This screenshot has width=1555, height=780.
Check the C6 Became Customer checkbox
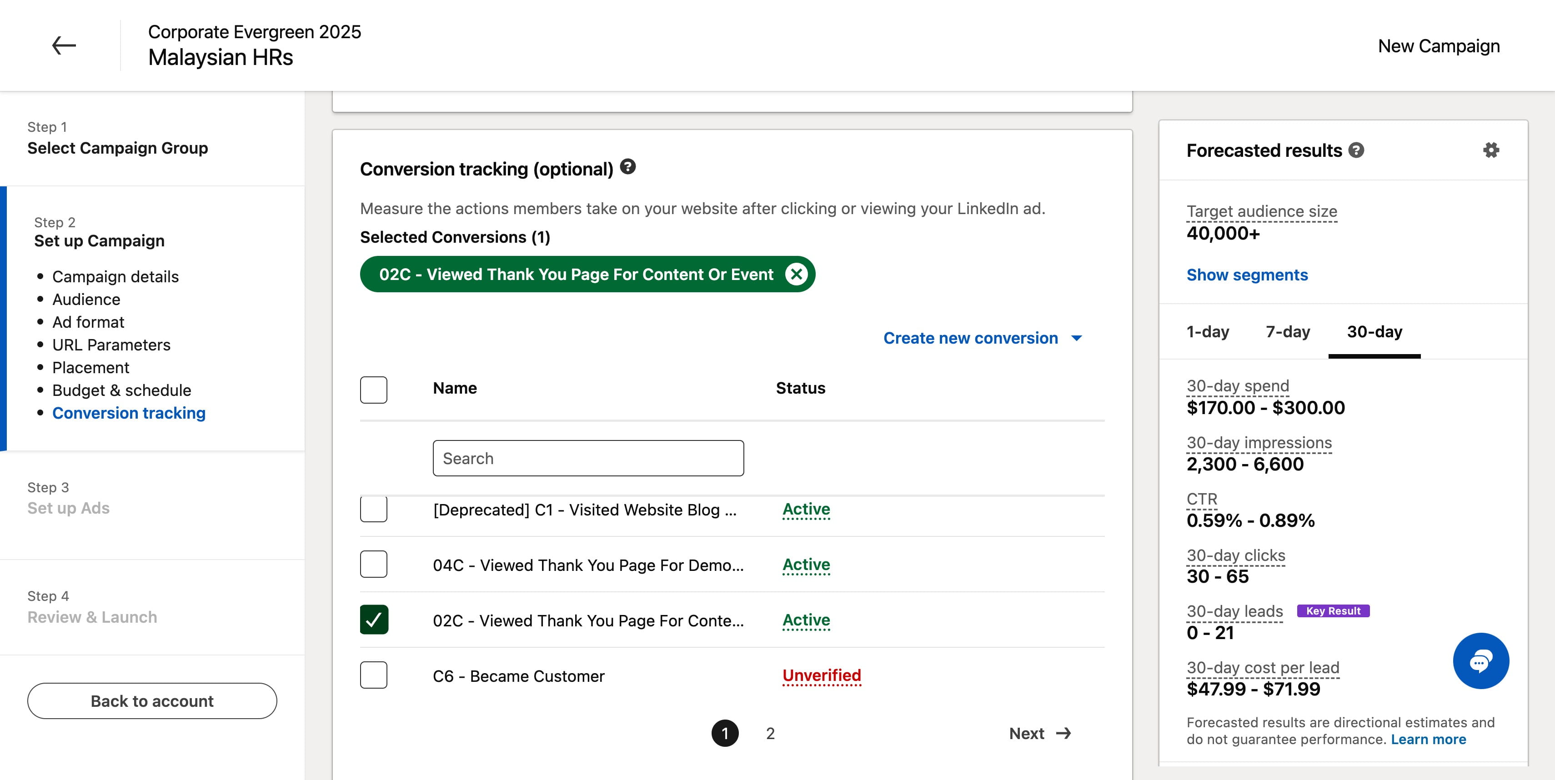[x=374, y=675]
